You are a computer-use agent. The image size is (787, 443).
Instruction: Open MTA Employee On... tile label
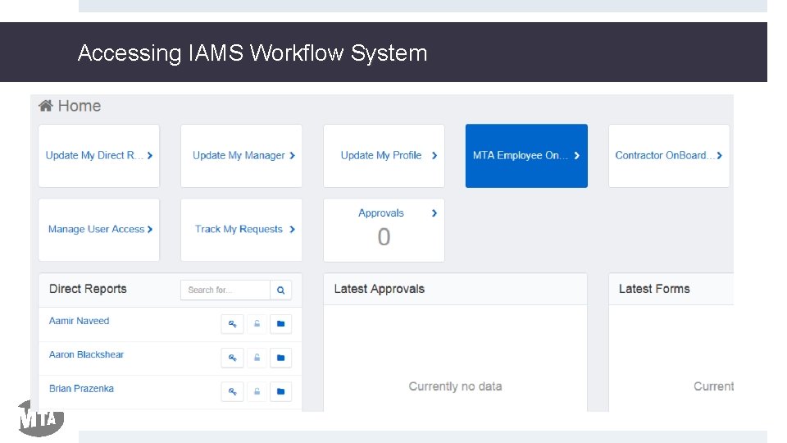click(520, 156)
